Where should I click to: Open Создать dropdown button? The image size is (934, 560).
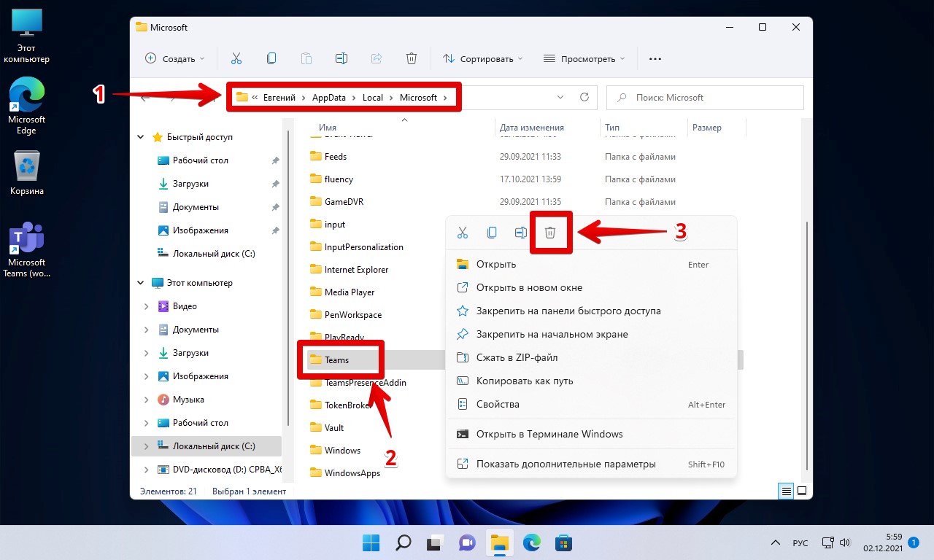pos(175,58)
